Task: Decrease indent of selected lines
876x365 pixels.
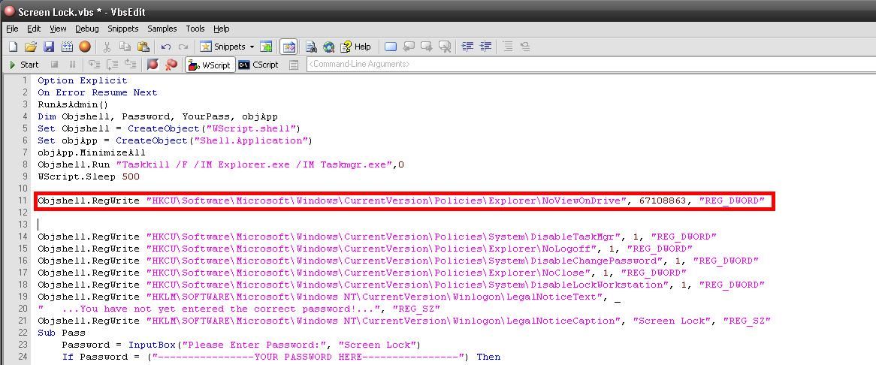Action: (485, 47)
